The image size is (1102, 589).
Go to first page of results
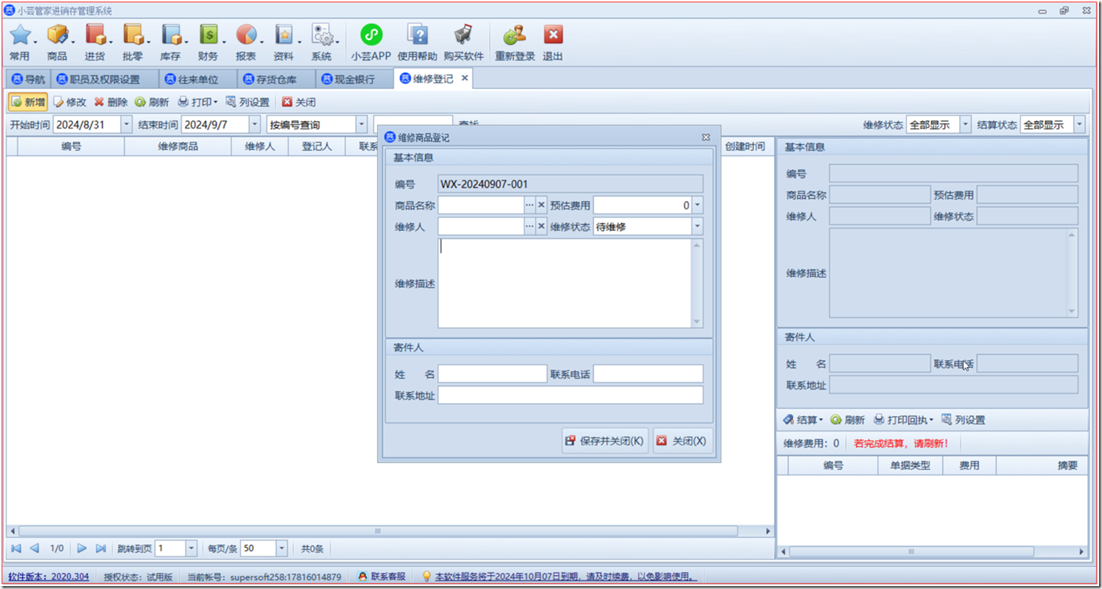pyautogui.click(x=17, y=548)
